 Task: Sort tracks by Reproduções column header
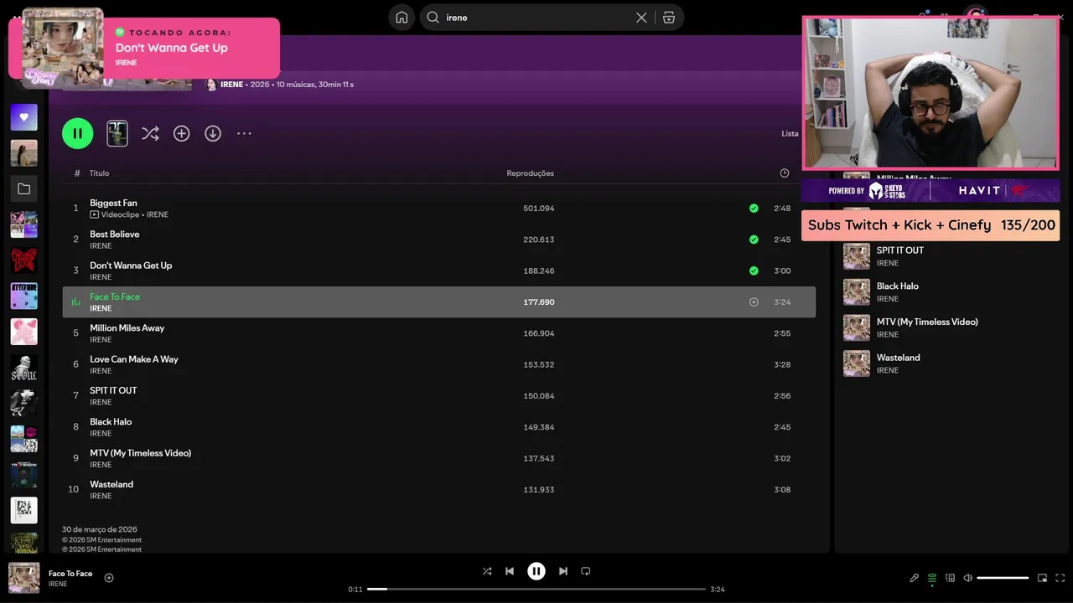530,173
